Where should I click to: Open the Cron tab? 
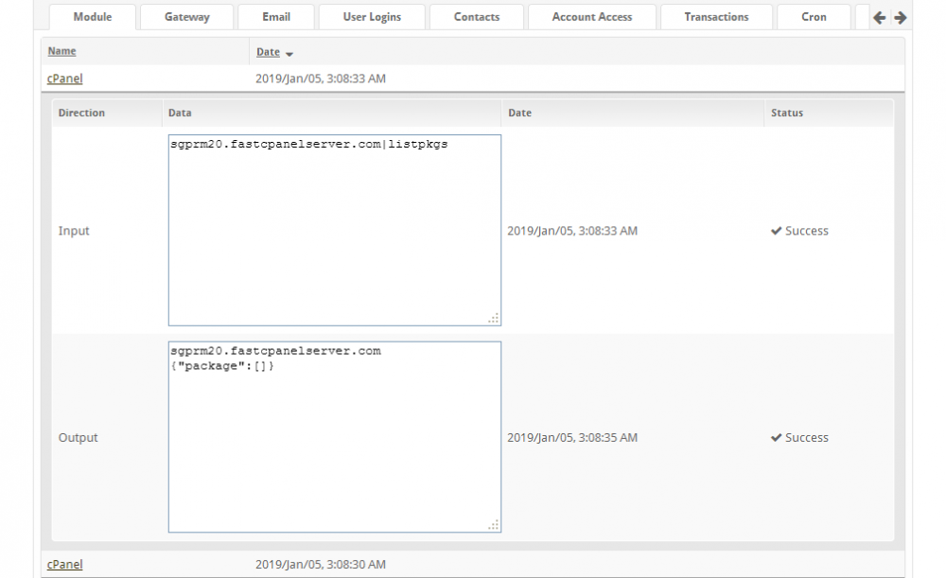(x=814, y=17)
